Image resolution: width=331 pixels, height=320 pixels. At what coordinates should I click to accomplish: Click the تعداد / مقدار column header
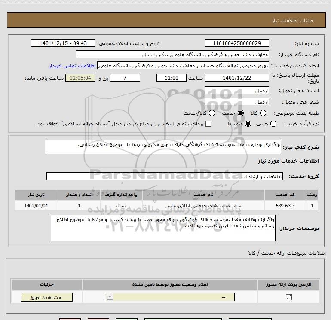tap(79, 195)
